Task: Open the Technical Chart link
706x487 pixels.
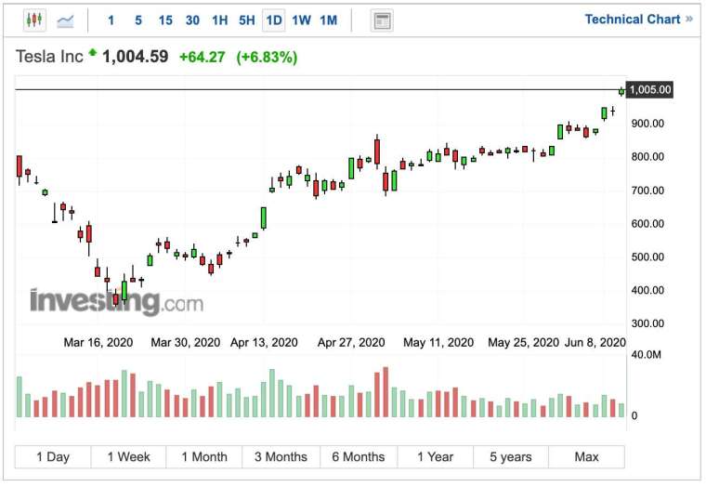Action: 633,20
